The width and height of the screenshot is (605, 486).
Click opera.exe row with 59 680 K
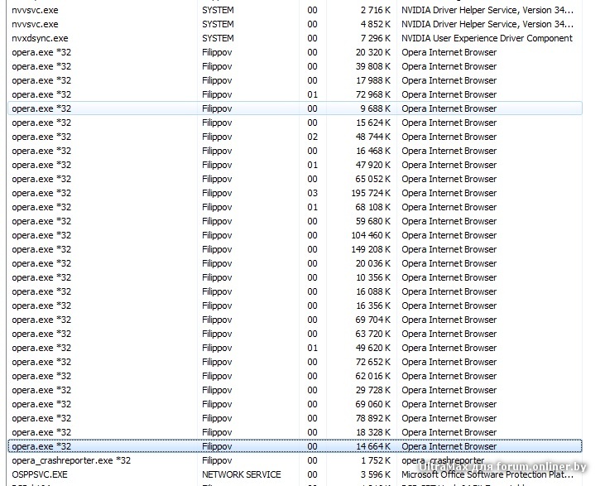coord(295,221)
